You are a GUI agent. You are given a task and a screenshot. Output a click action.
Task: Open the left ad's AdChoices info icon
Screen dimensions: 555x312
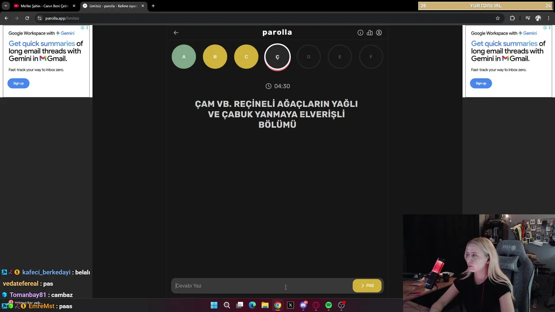82,28
